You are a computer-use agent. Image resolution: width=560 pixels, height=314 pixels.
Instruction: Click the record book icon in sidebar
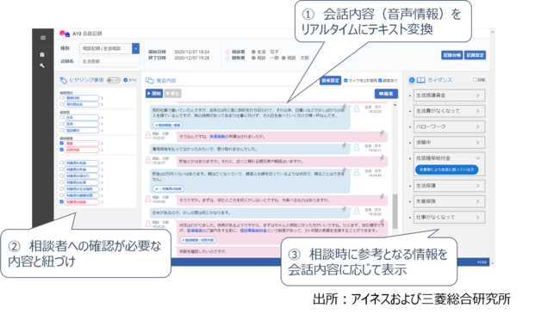pyautogui.click(x=42, y=54)
